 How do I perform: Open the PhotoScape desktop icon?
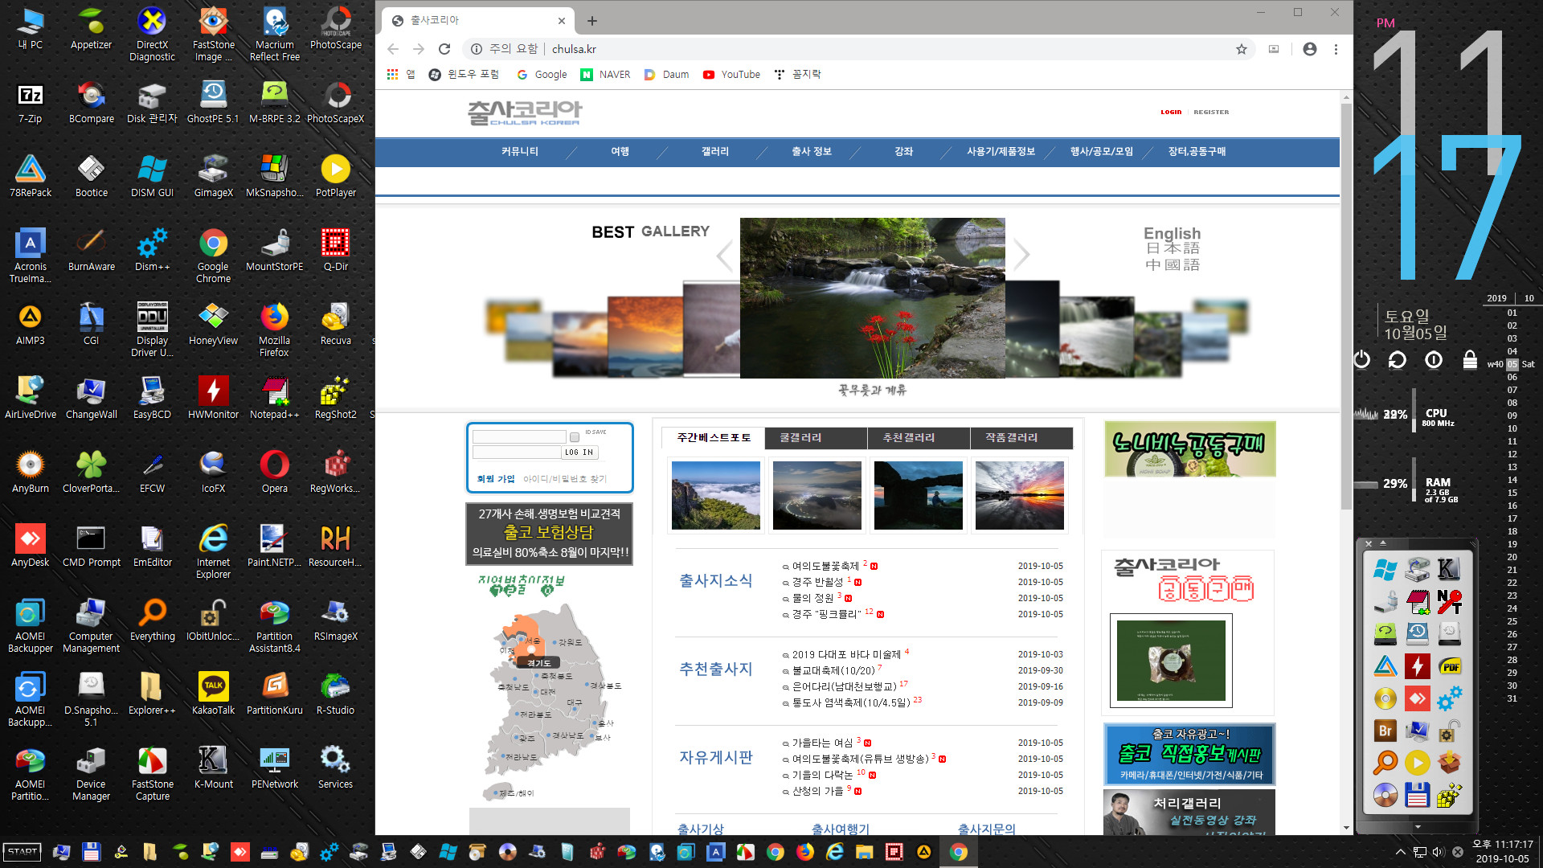coord(335,29)
